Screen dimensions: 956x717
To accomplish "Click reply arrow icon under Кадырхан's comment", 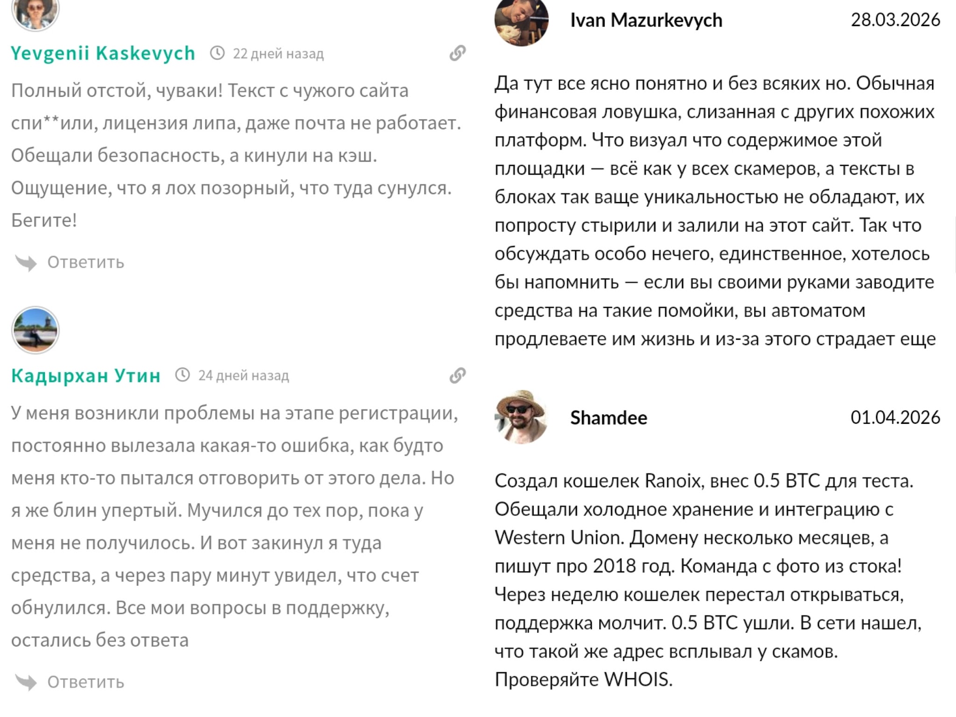I will pos(26,682).
